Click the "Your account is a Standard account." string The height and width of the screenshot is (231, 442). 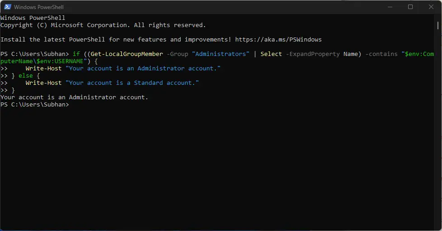(x=132, y=83)
